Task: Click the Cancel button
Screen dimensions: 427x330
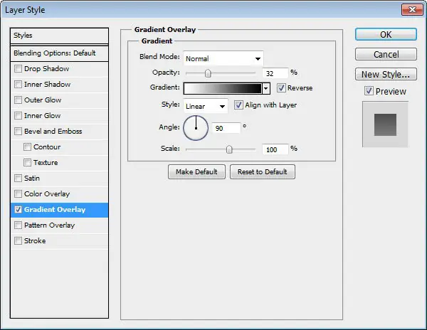Action: point(386,54)
